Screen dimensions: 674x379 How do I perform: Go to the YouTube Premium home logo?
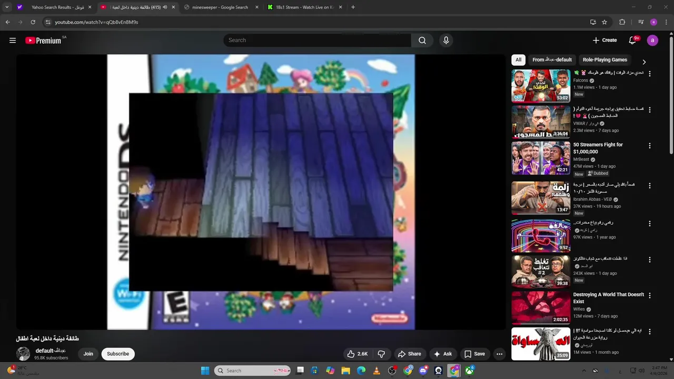(x=43, y=41)
